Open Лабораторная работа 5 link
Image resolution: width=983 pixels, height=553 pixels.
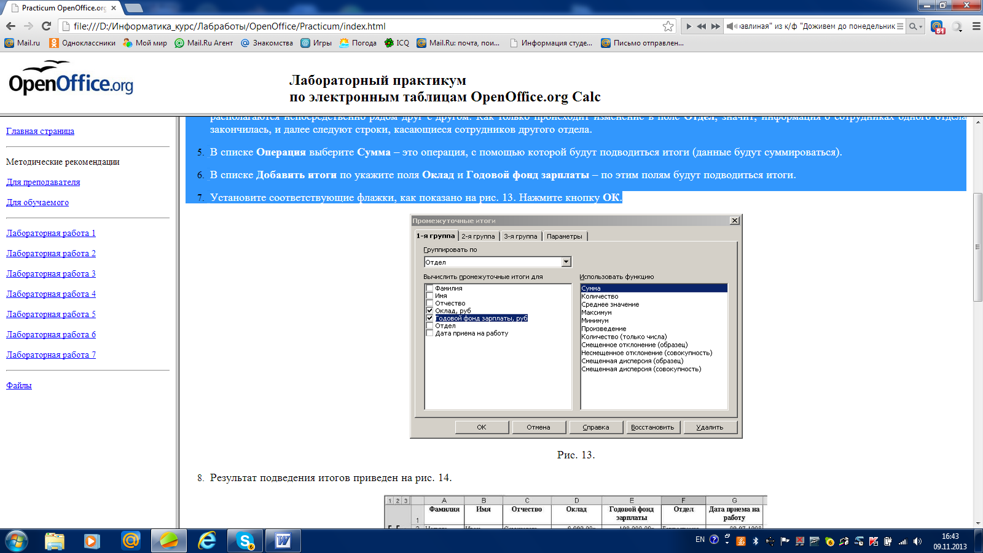point(51,314)
